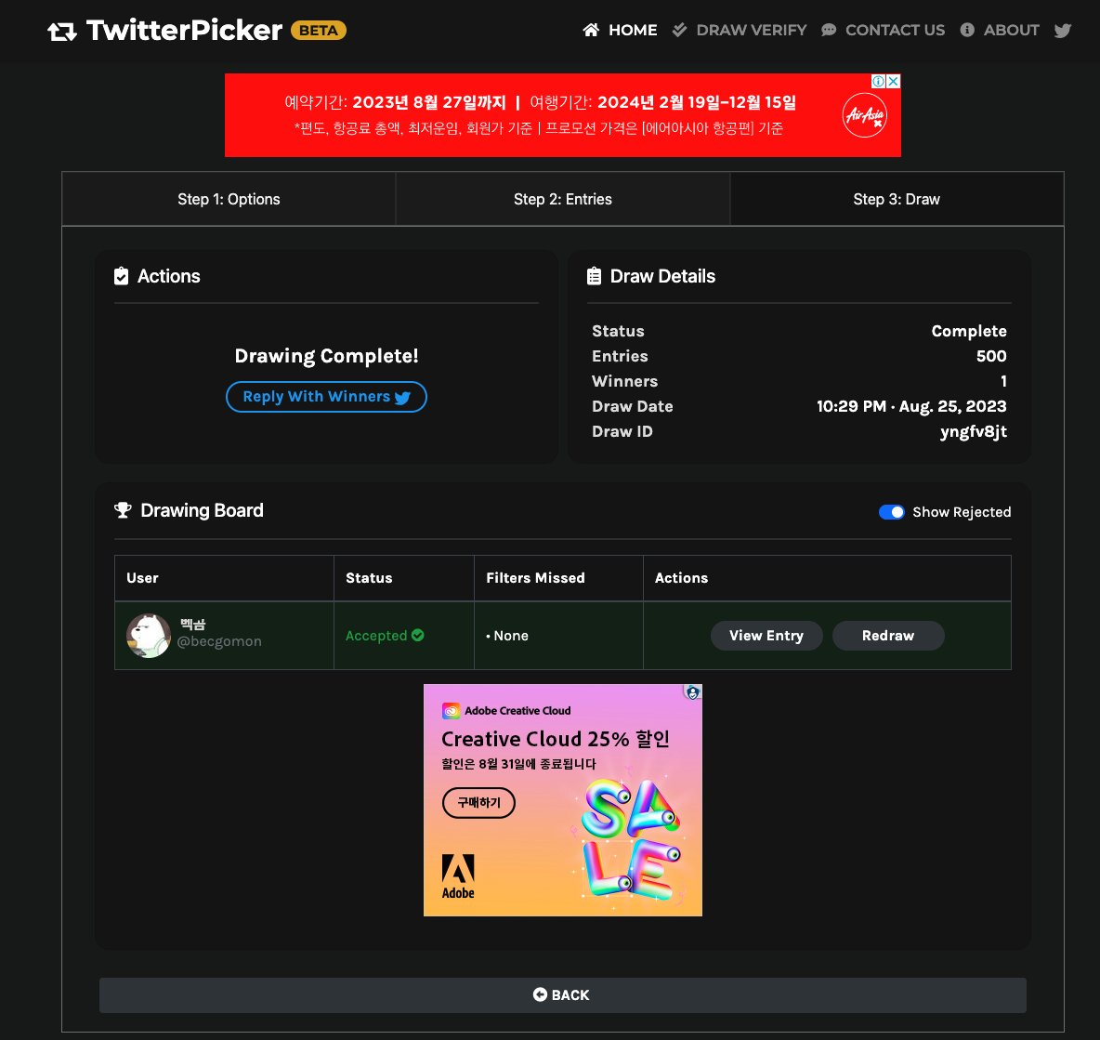
Task: Open the ABOUT page
Action: 1011,30
